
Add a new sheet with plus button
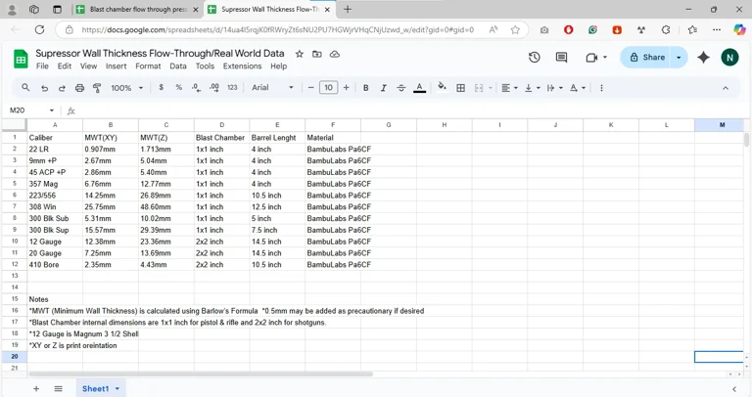[x=36, y=389]
